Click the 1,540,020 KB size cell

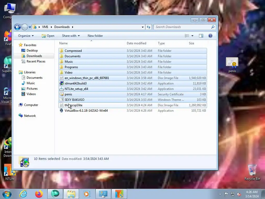pyautogui.click(x=197, y=78)
